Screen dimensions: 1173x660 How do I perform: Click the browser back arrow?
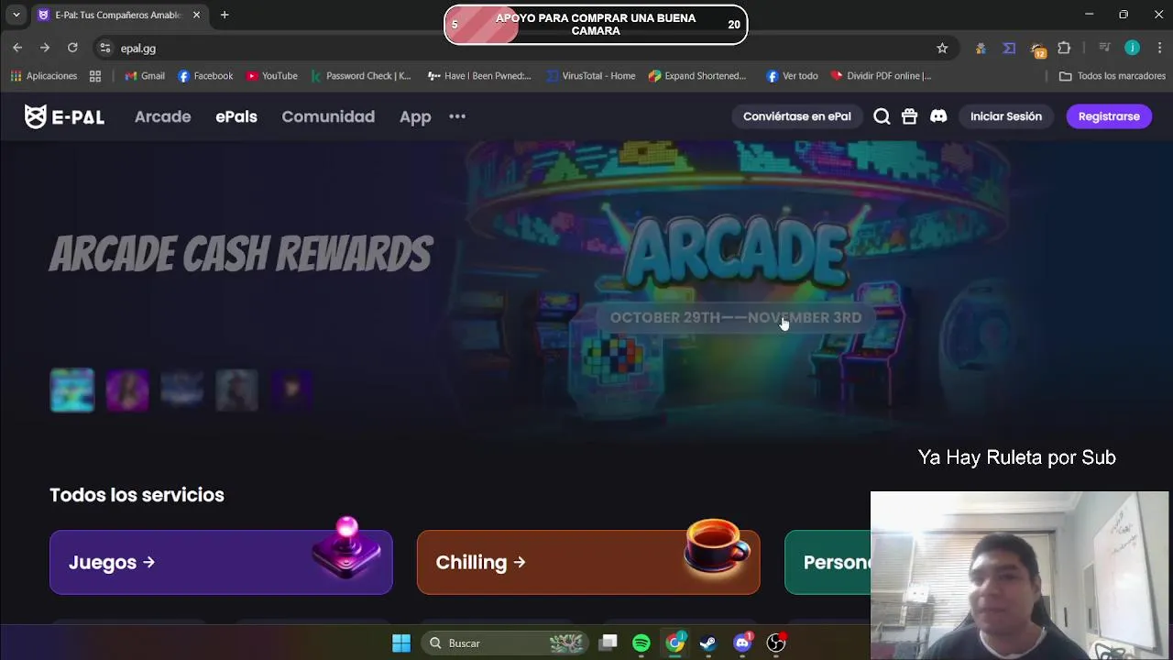(17, 48)
